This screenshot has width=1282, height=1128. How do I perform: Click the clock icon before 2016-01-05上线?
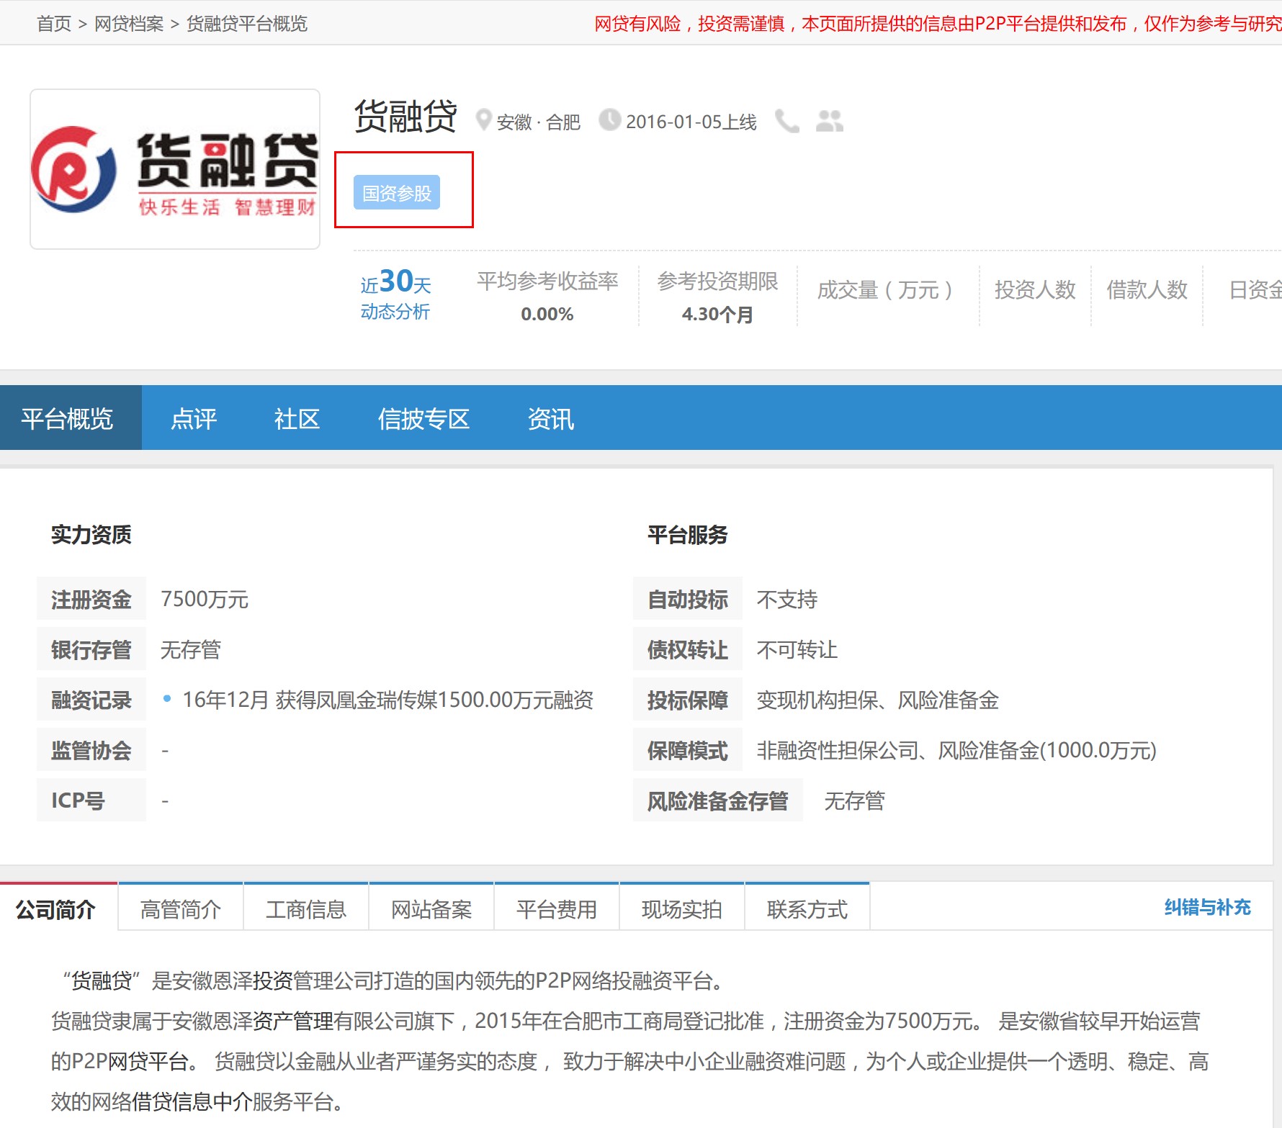(610, 120)
